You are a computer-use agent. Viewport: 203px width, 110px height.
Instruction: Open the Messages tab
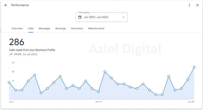[44, 28]
